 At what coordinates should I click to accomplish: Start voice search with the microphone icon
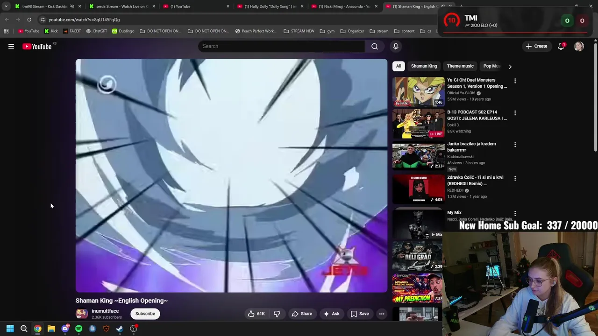pyautogui.click(x=396, y=46)
